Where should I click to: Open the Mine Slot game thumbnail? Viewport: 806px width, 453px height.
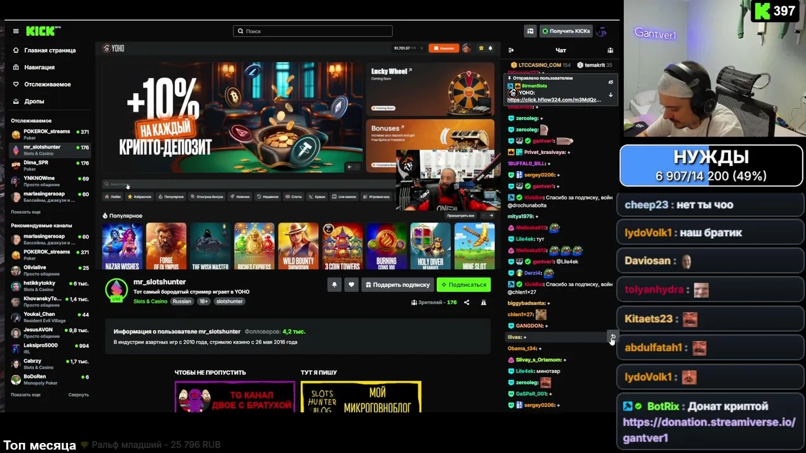475,246
